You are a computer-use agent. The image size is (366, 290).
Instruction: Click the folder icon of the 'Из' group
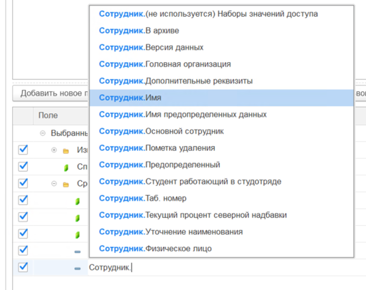pyautogui.click(x=66, y=150)
